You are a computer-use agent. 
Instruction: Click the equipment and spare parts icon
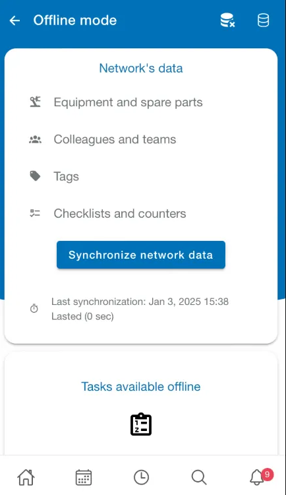click(x=35, y=102)
